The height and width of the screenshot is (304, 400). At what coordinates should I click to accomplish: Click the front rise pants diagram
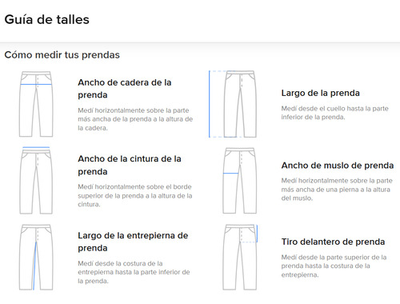[240, 258]
